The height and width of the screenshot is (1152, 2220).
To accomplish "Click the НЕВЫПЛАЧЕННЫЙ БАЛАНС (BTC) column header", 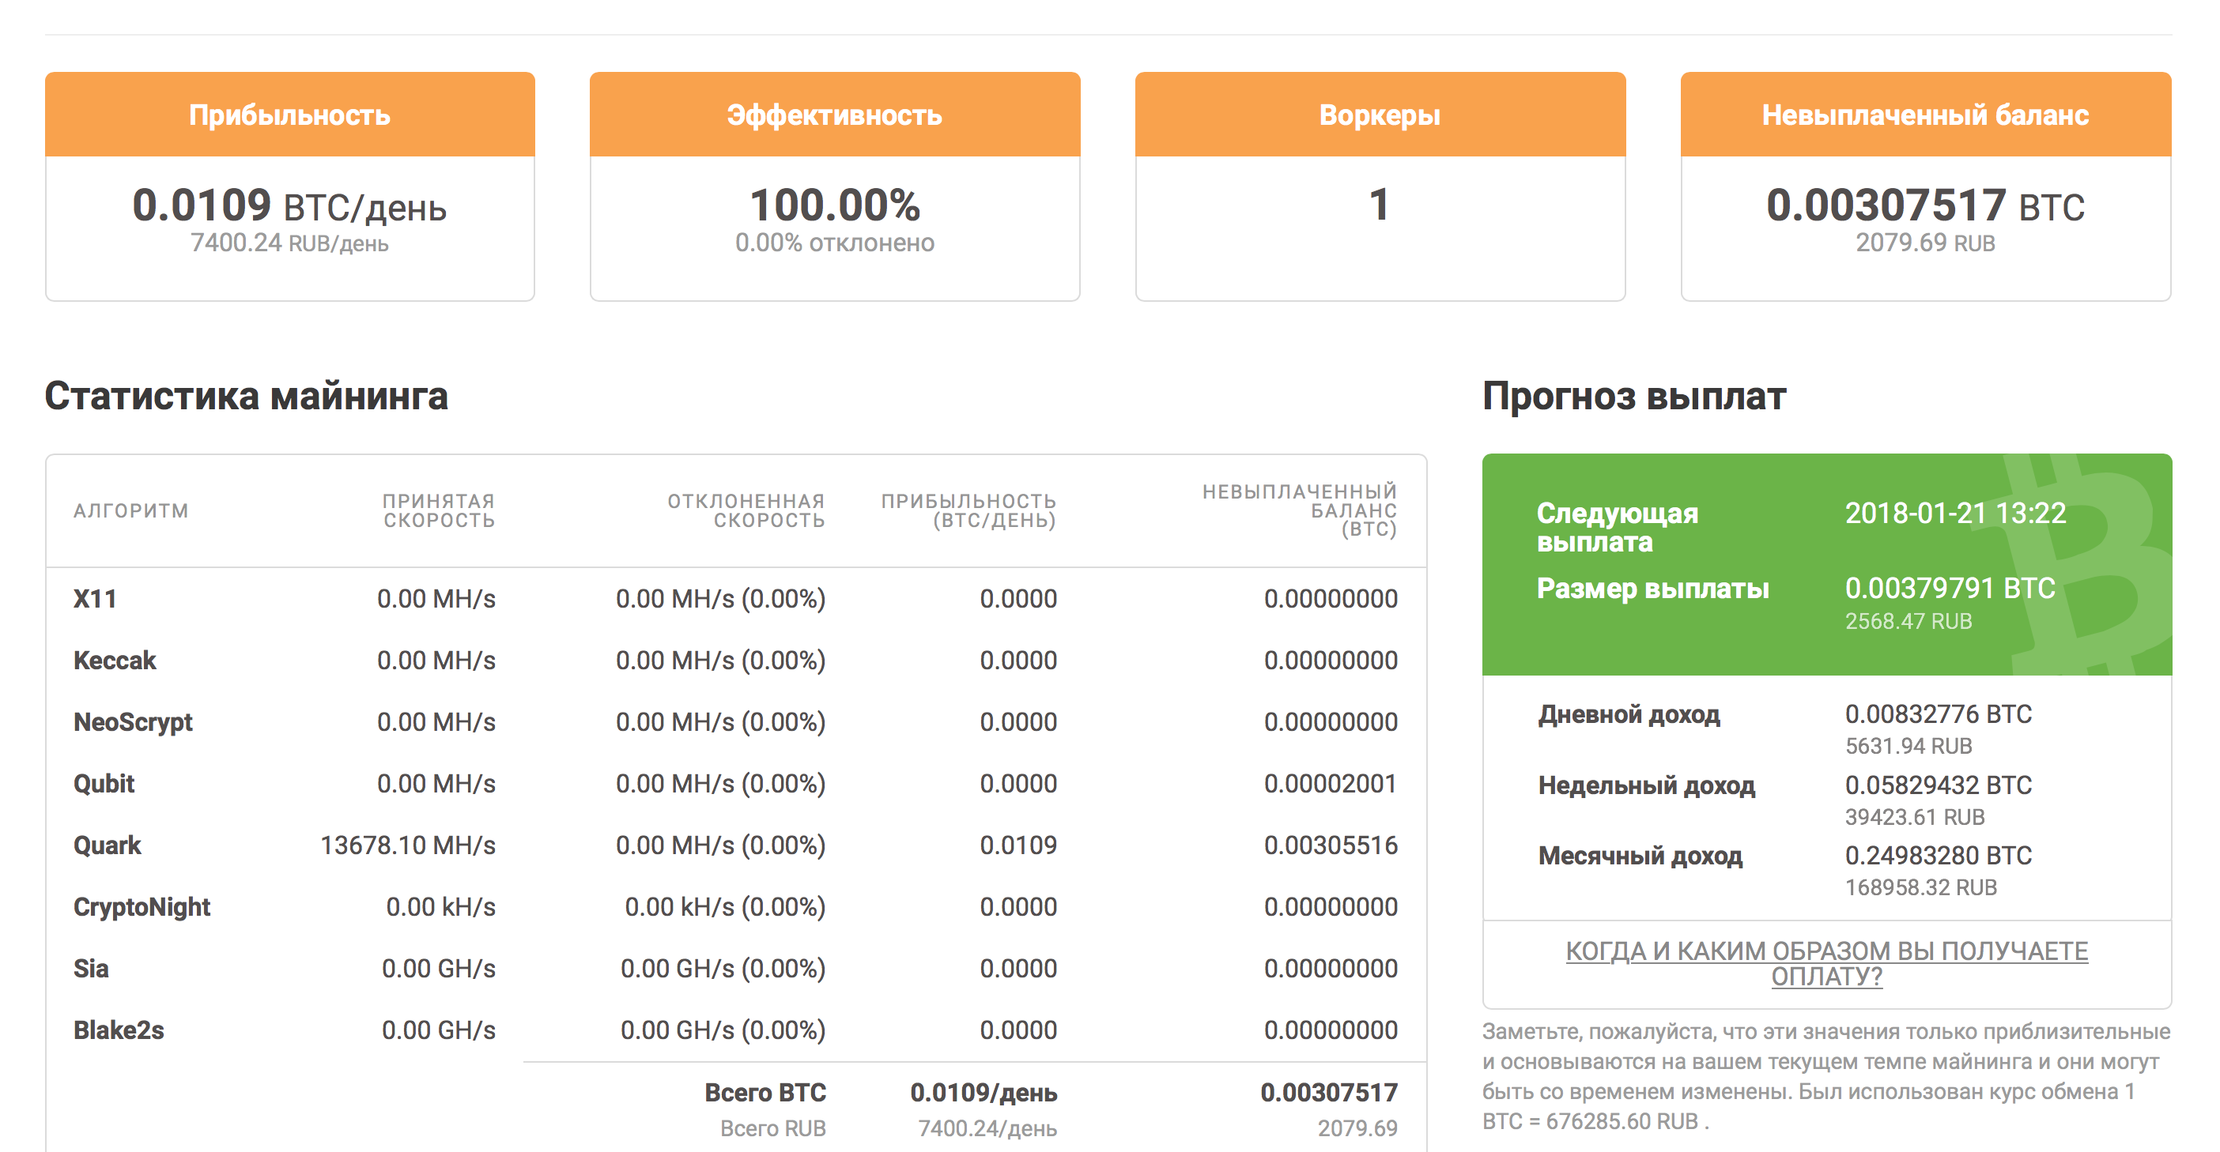I will click(x=1300, y=510).
